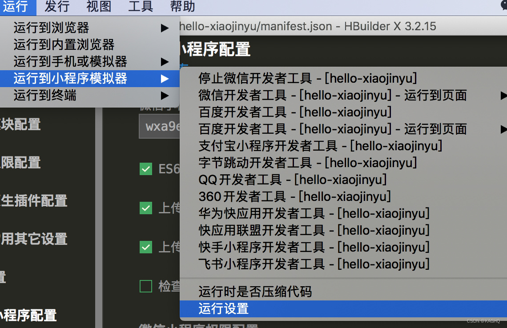Open 小程序配置 in the left sidebar

(x=29, y=316)
